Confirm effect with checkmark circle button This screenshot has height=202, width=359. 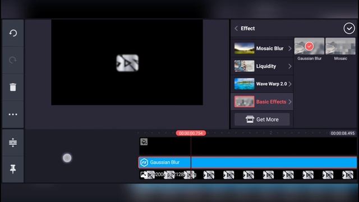[349, 29]
